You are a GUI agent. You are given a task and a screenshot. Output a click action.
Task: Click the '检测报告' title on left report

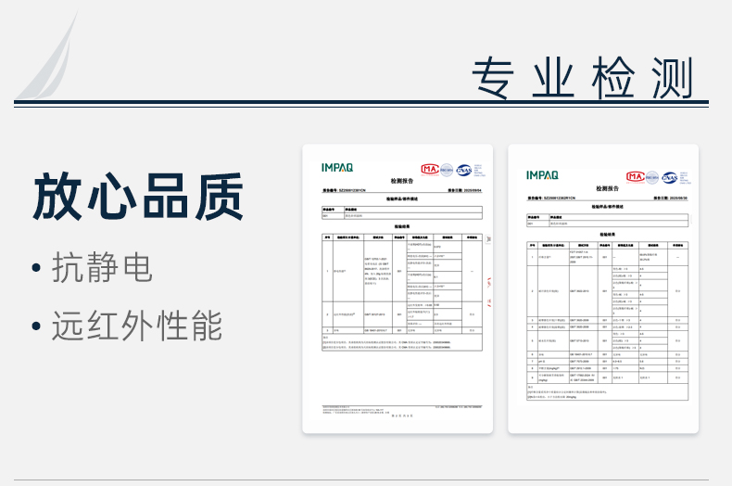[x=402, y=181]
